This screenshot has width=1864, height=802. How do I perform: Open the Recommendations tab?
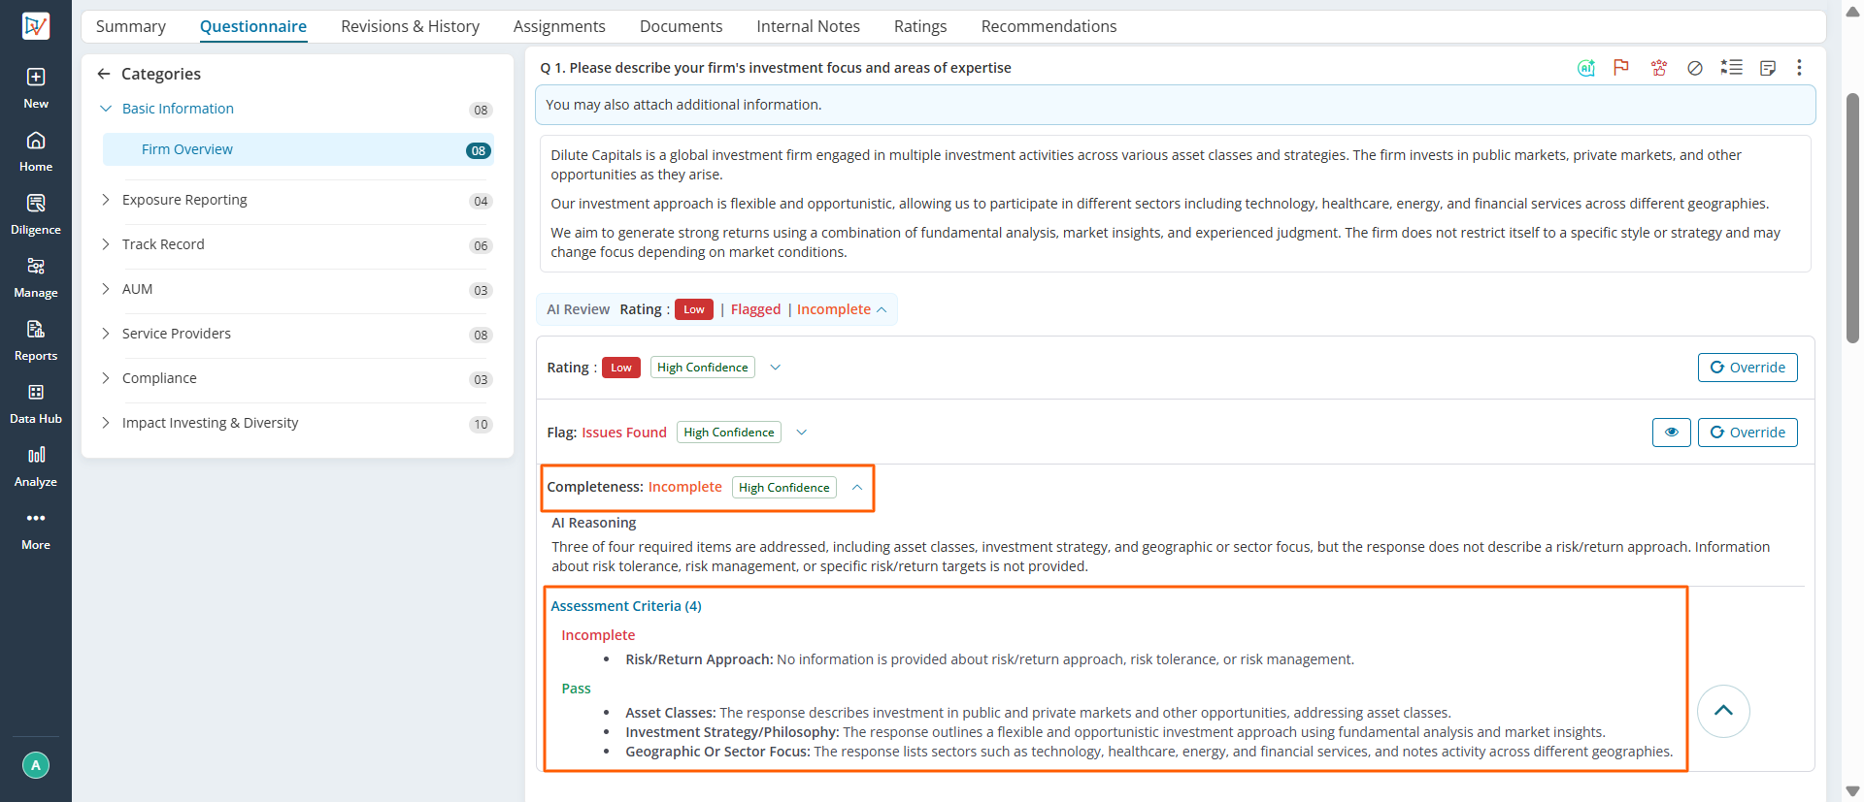pyautogui.click(x=1049, y=26)
